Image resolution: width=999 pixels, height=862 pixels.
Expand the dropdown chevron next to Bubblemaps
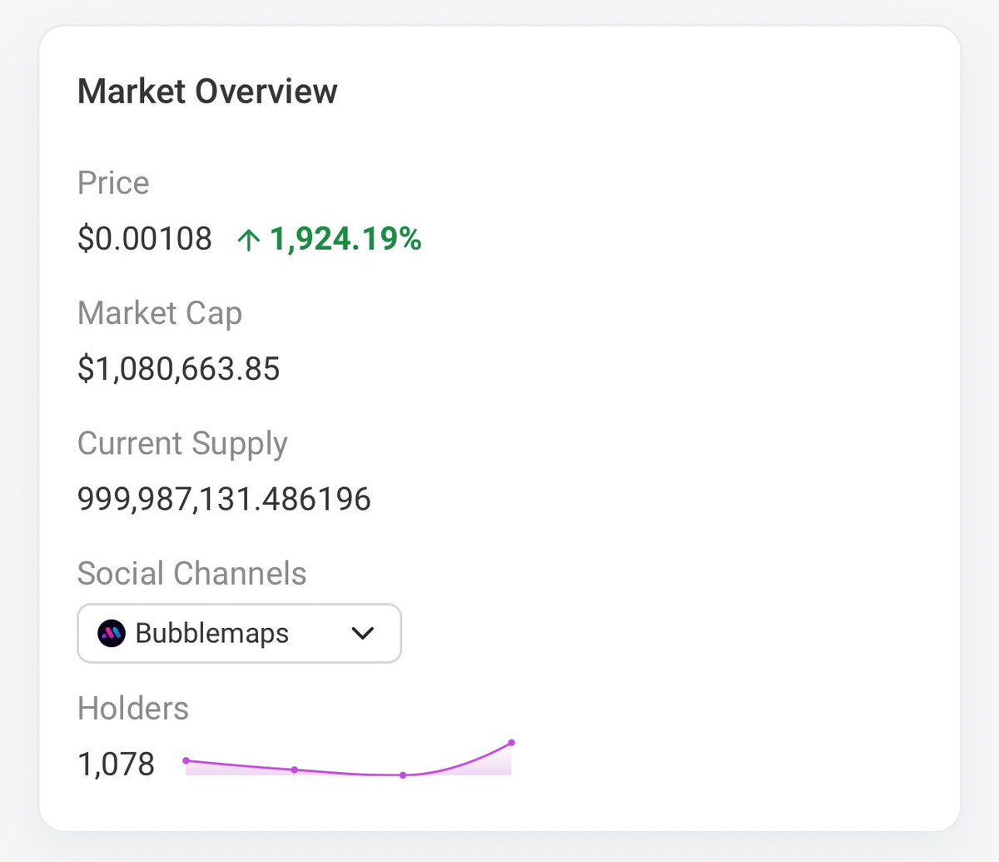point(362,633)
